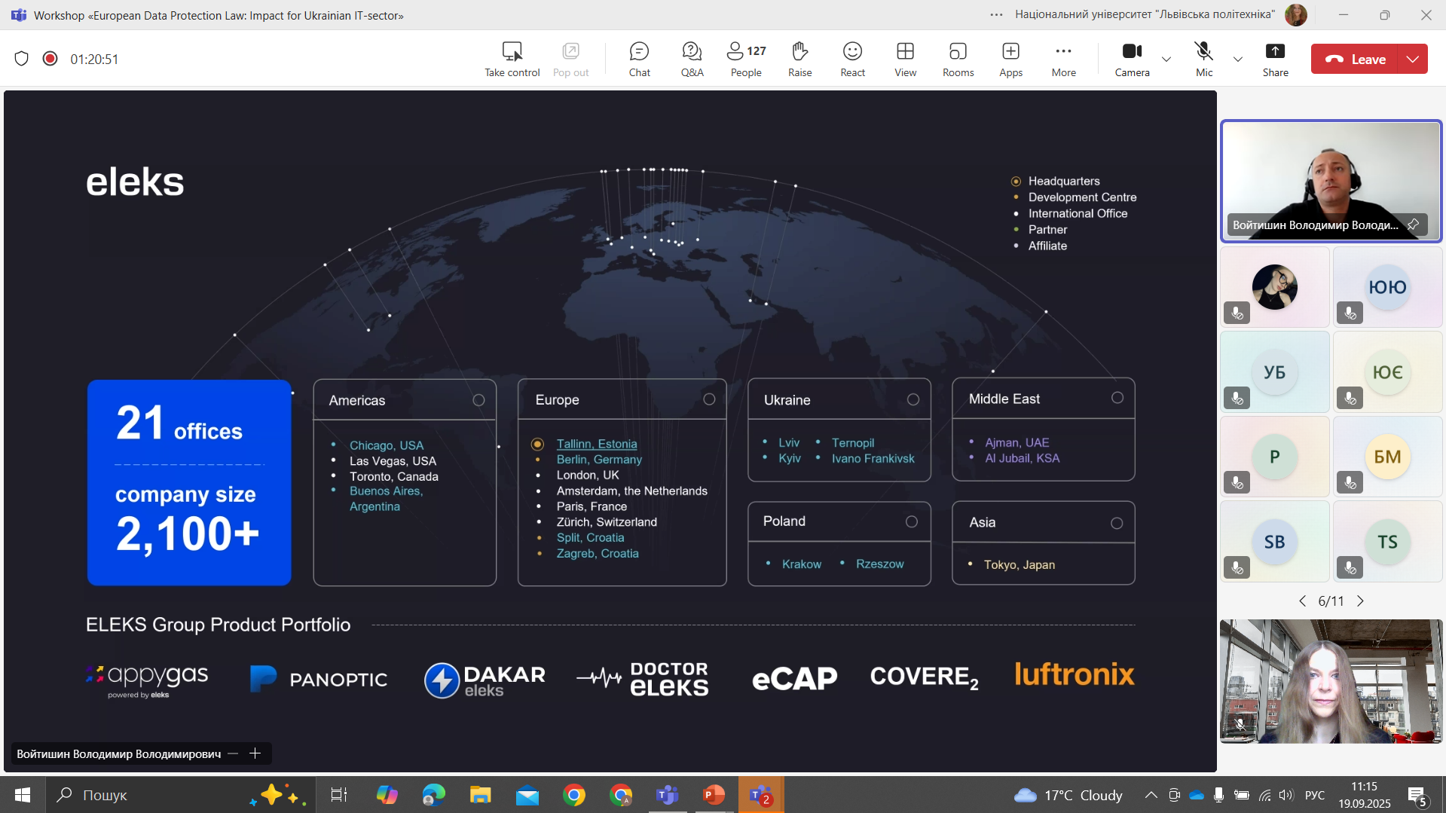
Task: Select the Р participant tile
Action: pyautogui.click(x=1274, y=457)
